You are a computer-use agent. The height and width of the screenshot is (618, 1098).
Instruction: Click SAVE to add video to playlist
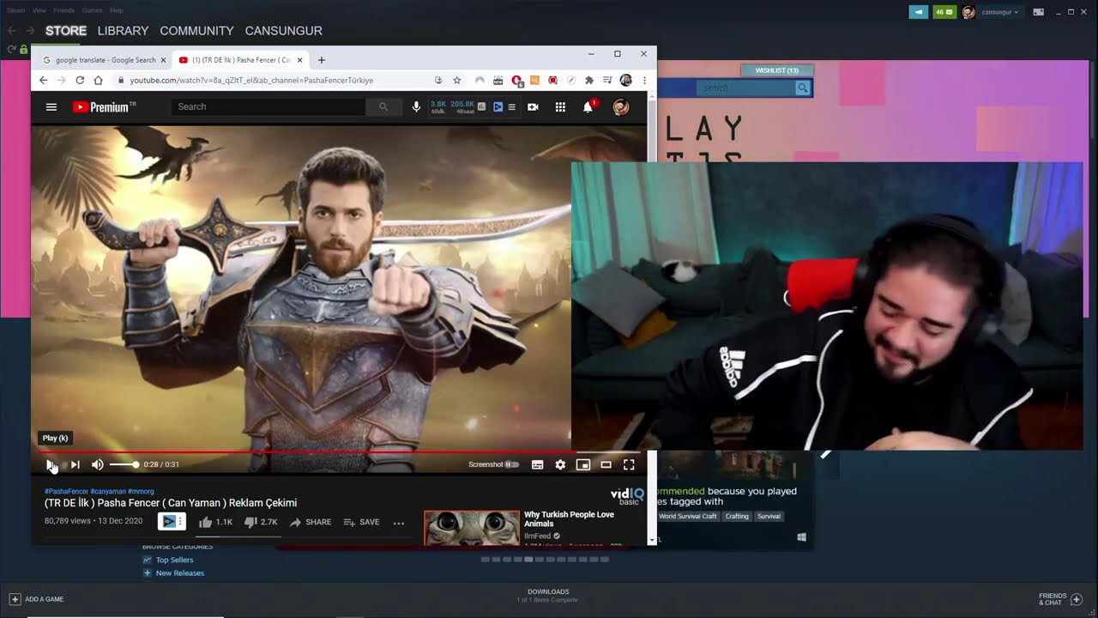coord(361,522)
